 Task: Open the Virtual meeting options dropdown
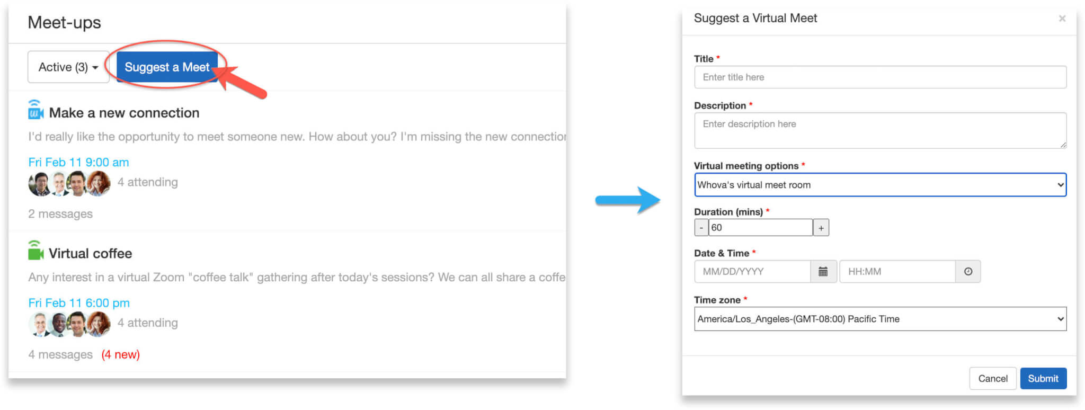tap(879, 185)
